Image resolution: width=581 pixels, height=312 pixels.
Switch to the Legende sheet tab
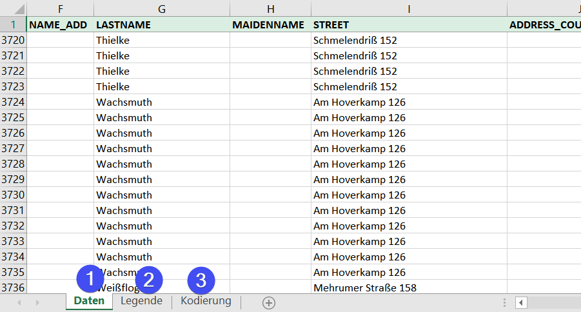[x=141, y=302]
